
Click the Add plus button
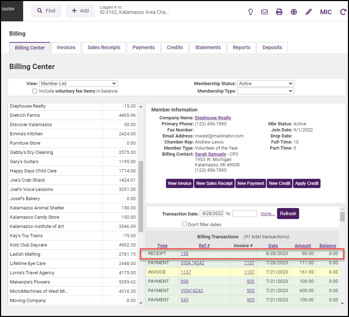click(80, 11)
